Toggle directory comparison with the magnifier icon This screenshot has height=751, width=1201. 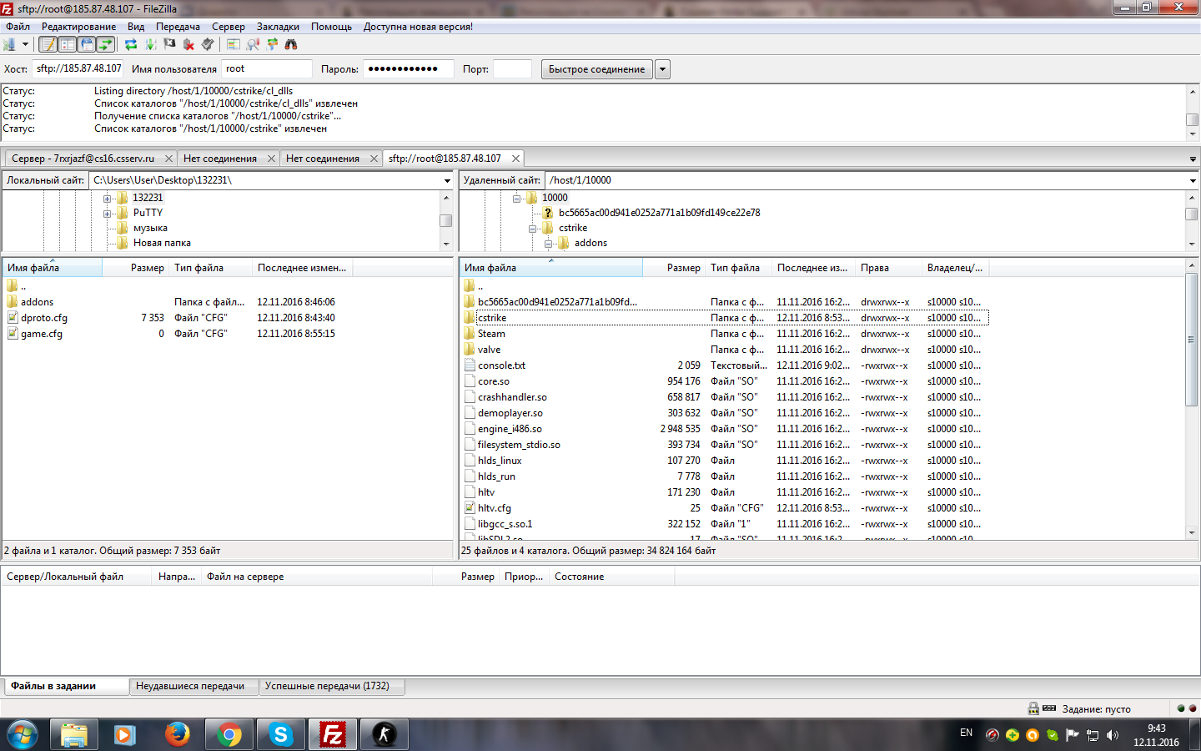(253, 44)
